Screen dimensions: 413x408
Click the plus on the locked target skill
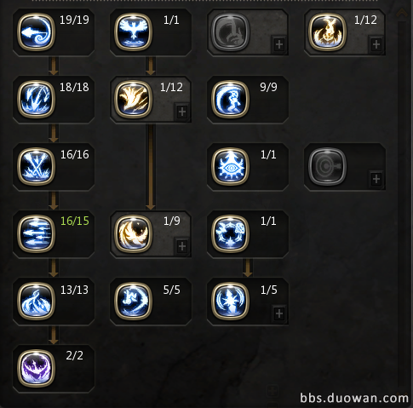pyautogui.click(x=376, y=179)
